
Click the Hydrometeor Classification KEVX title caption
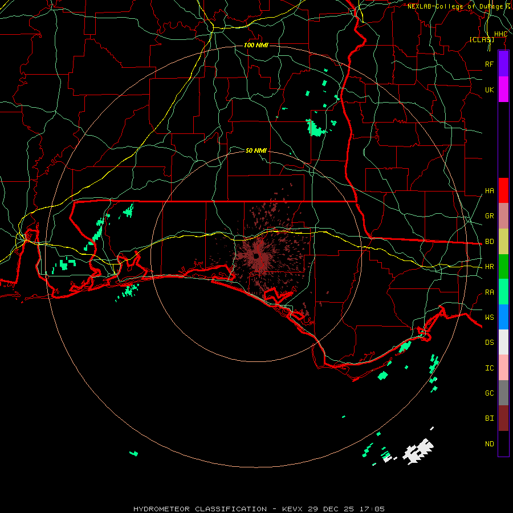tap(259, 509)
